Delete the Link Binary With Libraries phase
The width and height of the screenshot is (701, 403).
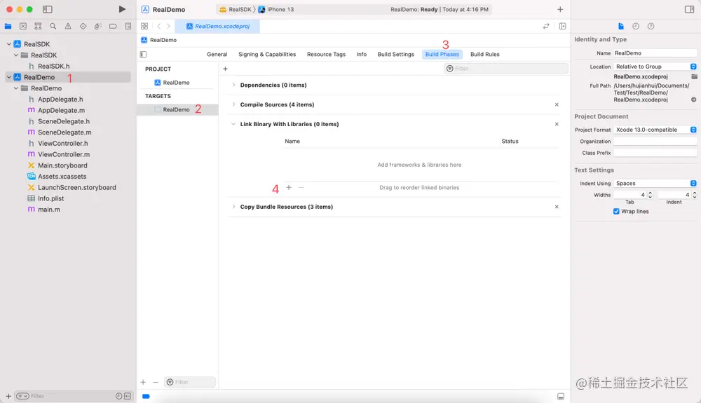[557, 124]
